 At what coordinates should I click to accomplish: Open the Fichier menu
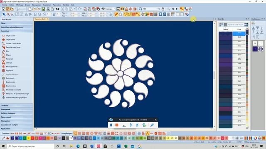pyautogui.click(x=5, y=5)
